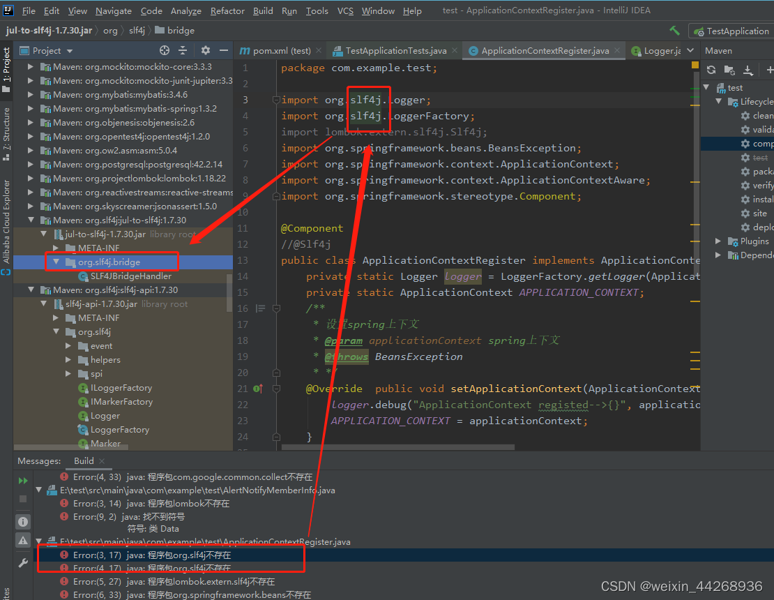Click the green Build hammer icon
This screenshot has width=774, height=600.
674,31
